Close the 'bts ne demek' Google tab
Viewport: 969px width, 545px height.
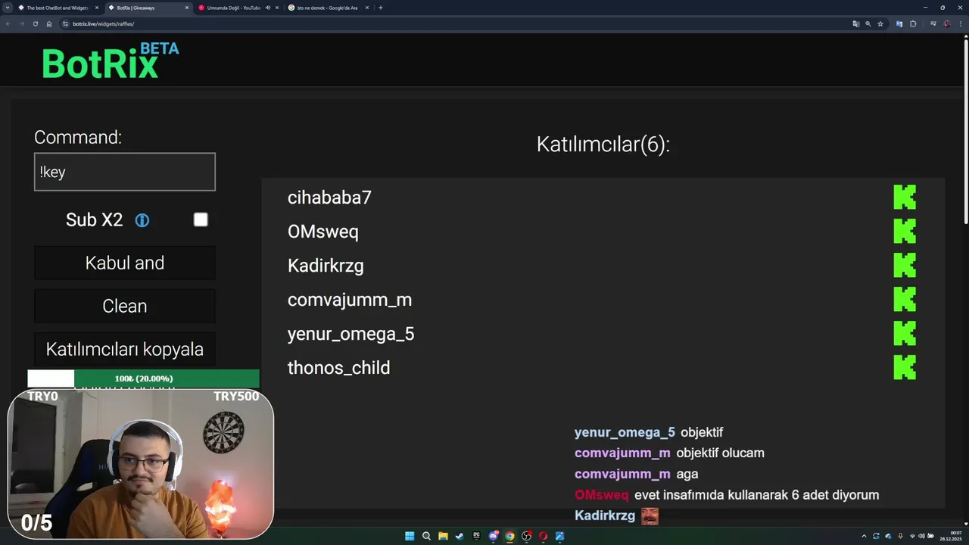(367, 8)
